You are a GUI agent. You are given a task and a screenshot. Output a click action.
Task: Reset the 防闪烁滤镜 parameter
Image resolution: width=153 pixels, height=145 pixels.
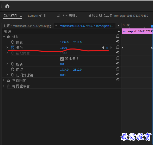118,74
